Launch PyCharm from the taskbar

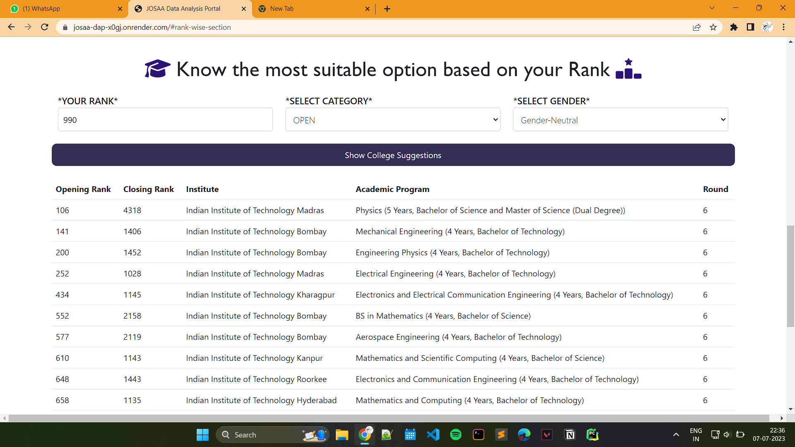click(593, 435)
